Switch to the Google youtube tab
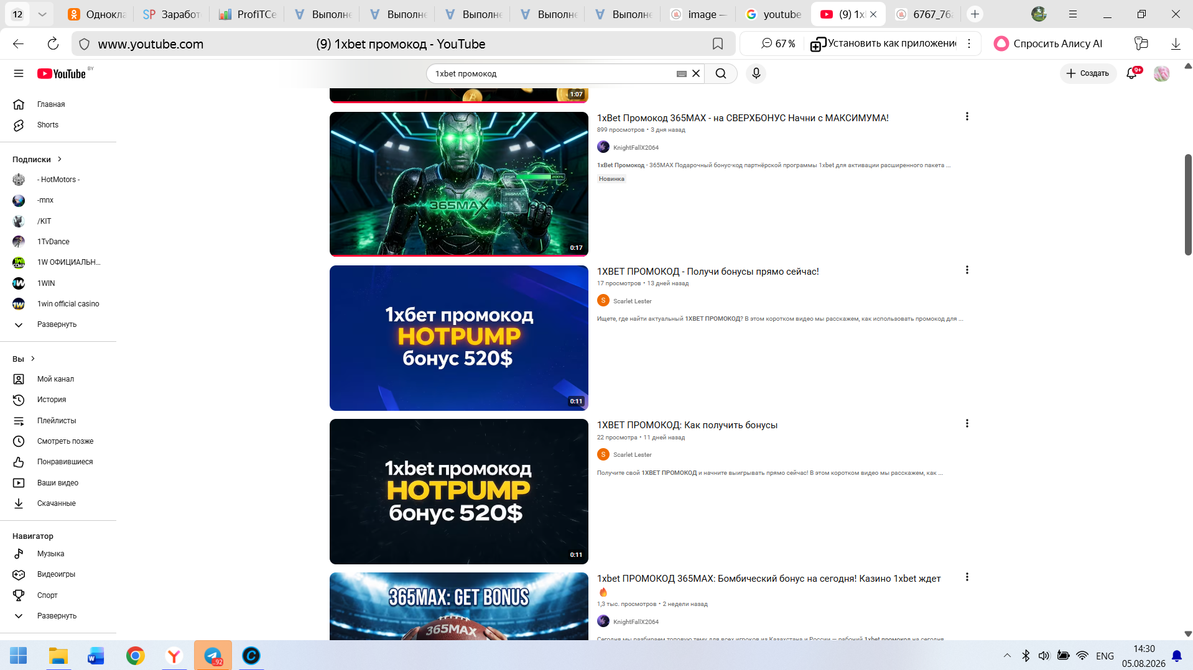 [774, 14]
